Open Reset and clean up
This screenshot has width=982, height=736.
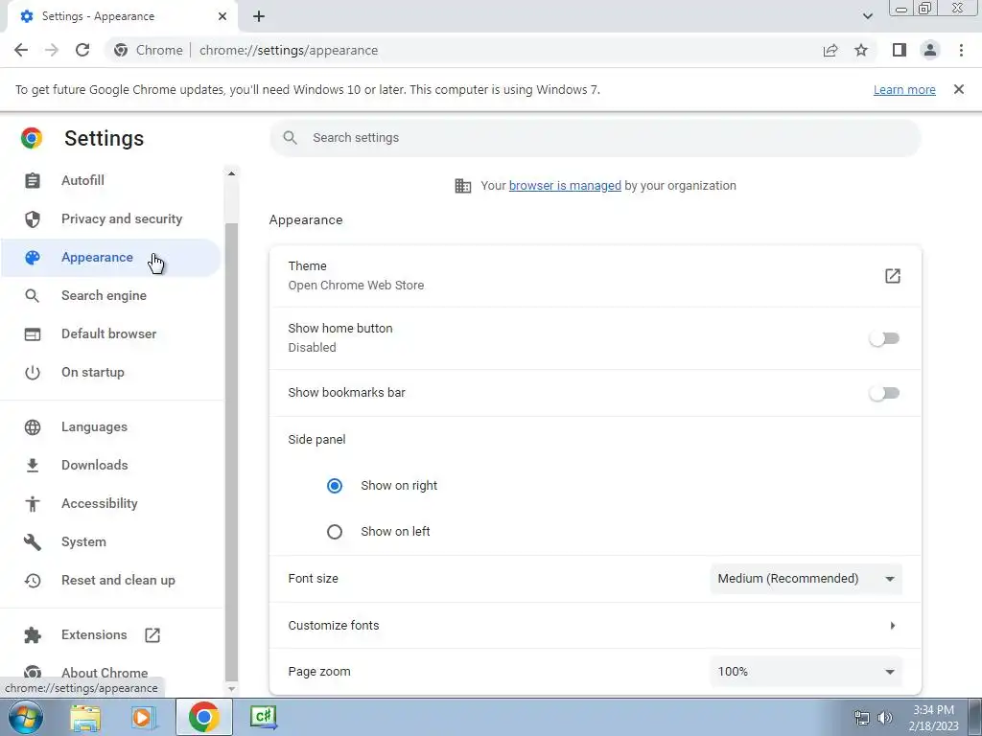pyautogui.click(x=111, y=580)
